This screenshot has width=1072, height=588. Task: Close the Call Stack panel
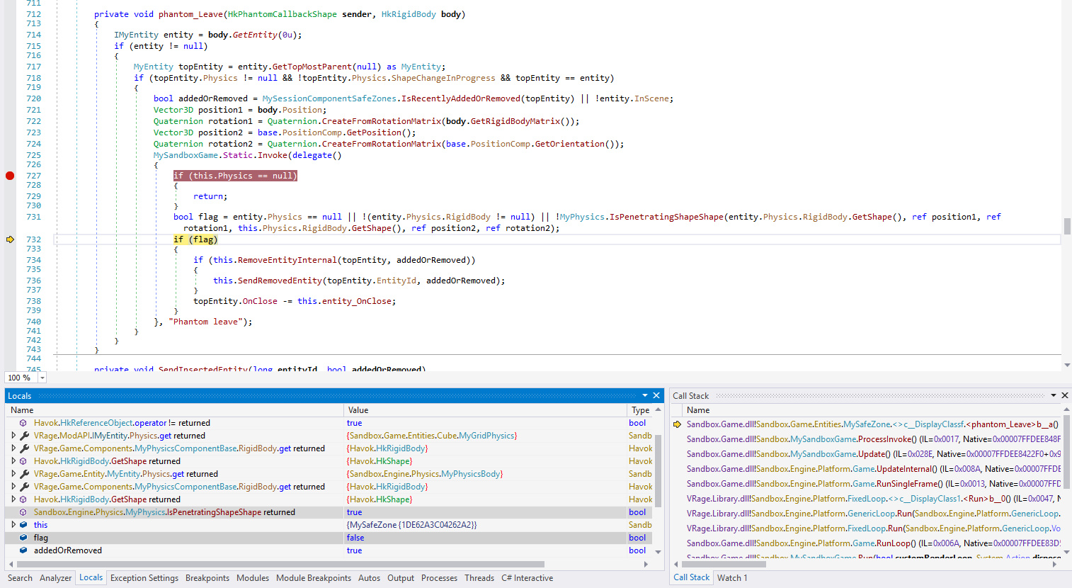(1064, 395)
